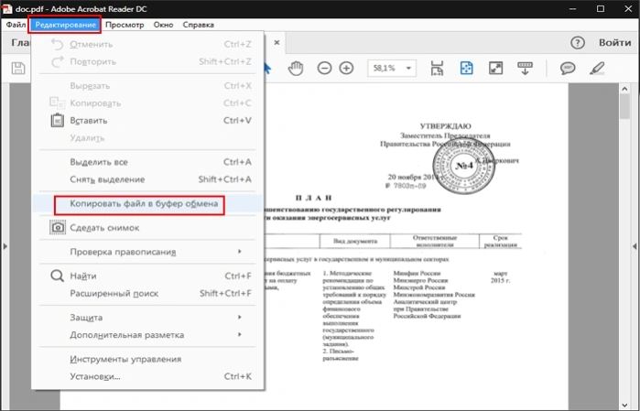The image size is (640, 411).
Task: Select Сделать снимок menu entry
Action: [146, 228]
